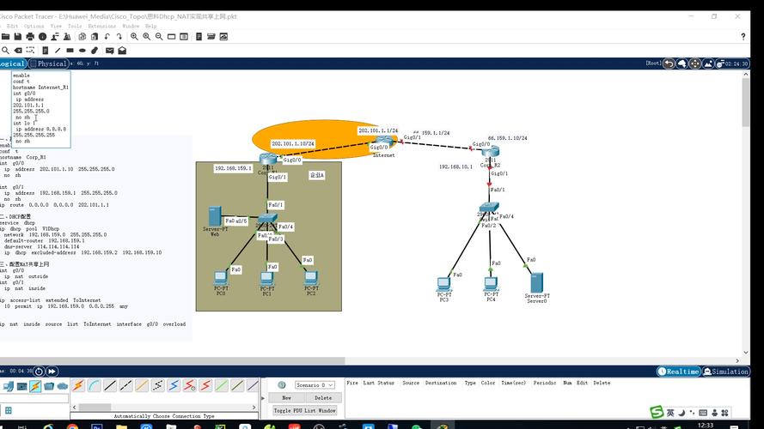Click the Back navigation icon in the workspace bar
This screenshot has height=429, width=764.
[x=669, y=63]
